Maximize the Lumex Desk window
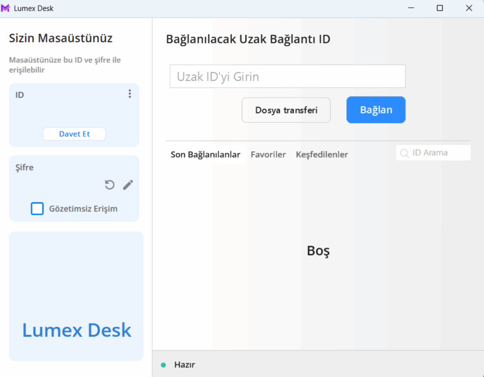484x377 pixels. (x=440, y=8)
